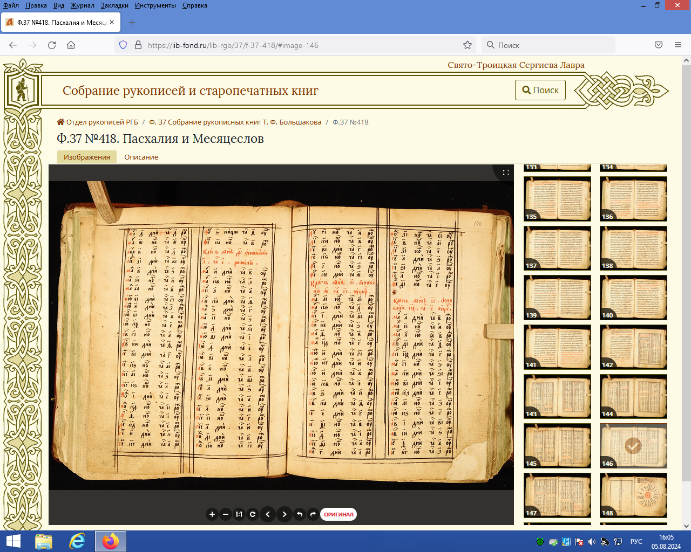The image size is (691, 552).
Task: Click the volume speaker tray icon
Action: [x=592, y=542]
